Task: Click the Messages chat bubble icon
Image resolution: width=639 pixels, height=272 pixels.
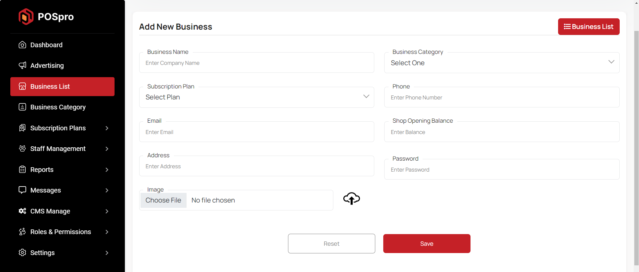Action: (x=22, y=190)
